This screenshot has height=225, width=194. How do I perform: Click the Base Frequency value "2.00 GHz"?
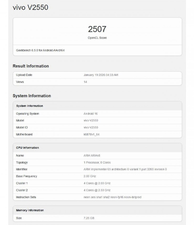89,176
